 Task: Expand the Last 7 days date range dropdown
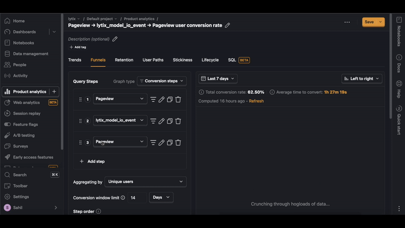click(x=218, y=79)
